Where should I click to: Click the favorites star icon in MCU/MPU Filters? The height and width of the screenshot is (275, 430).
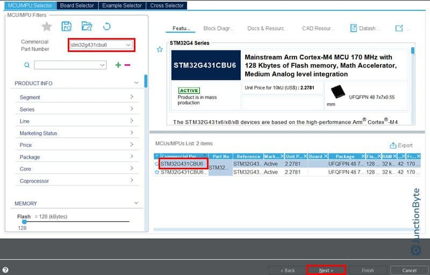[47, 27]
